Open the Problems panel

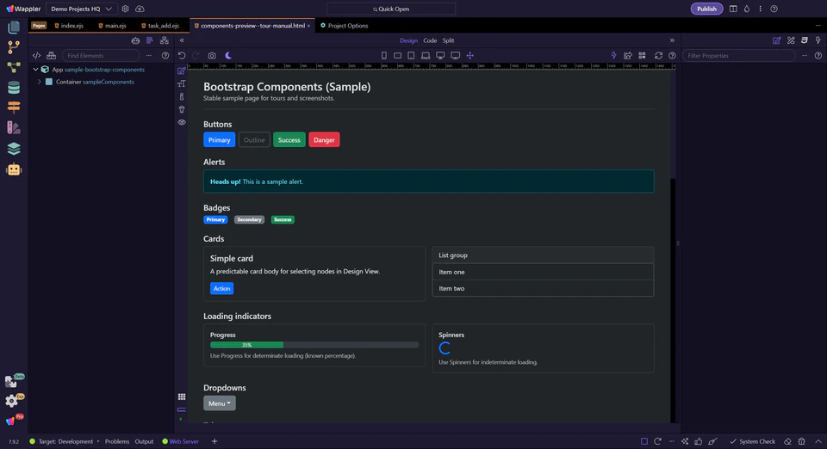pos(117,441)
